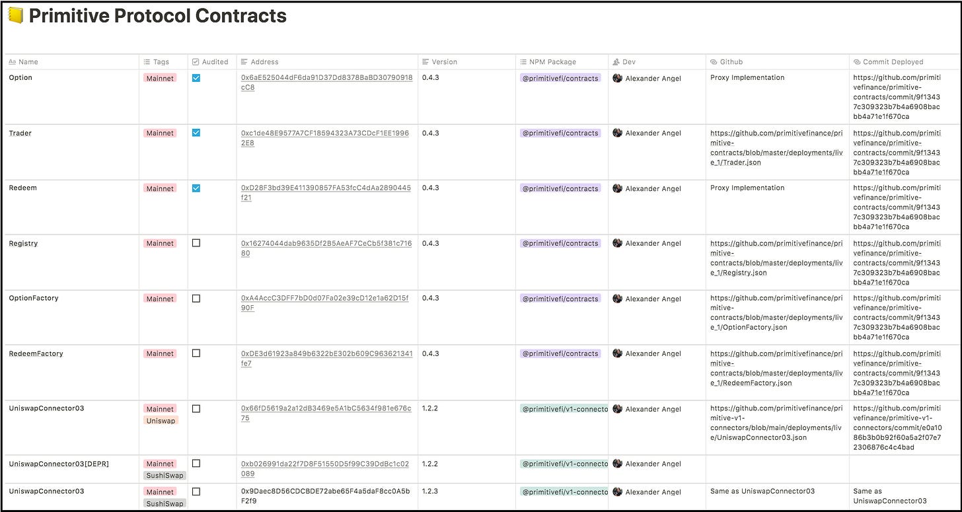Open Registry contract address link 0x162740…
The height and width of the screenshot is (512, 962).
[326, 248]
